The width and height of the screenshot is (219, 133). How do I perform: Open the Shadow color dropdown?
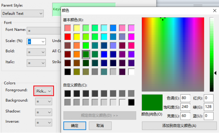(x=43, y=112)
